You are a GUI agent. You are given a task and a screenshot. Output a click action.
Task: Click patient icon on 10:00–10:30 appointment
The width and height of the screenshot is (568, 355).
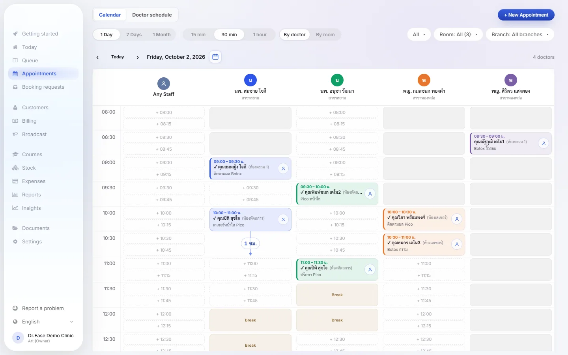[457, 219]
